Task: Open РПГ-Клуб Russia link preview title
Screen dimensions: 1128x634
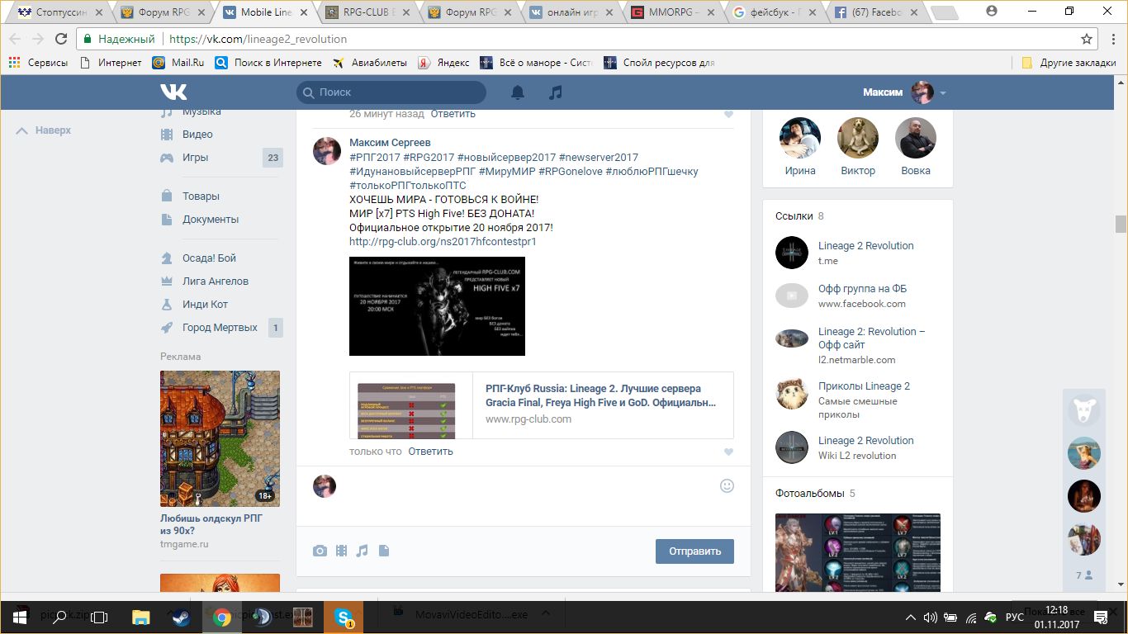Action: tap(600, 395)
